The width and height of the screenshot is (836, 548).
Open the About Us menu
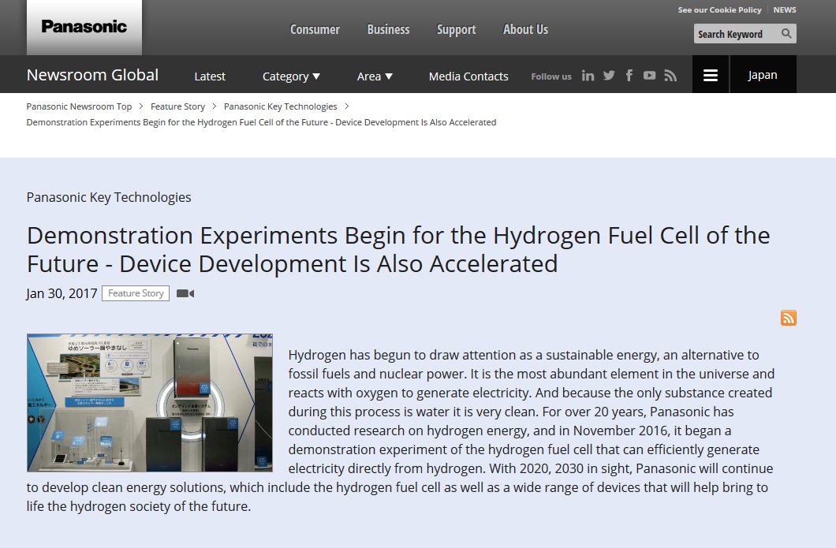[x=525, y=29]
